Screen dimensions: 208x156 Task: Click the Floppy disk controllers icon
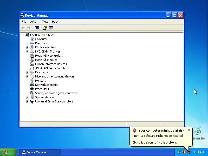click(32, 56)
